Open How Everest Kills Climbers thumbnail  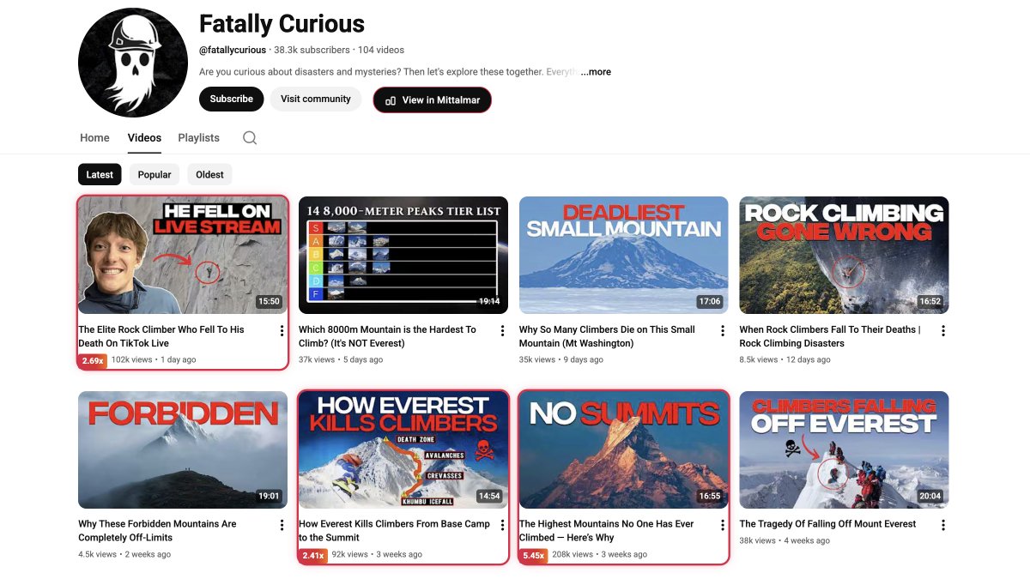tap(403, 450)
